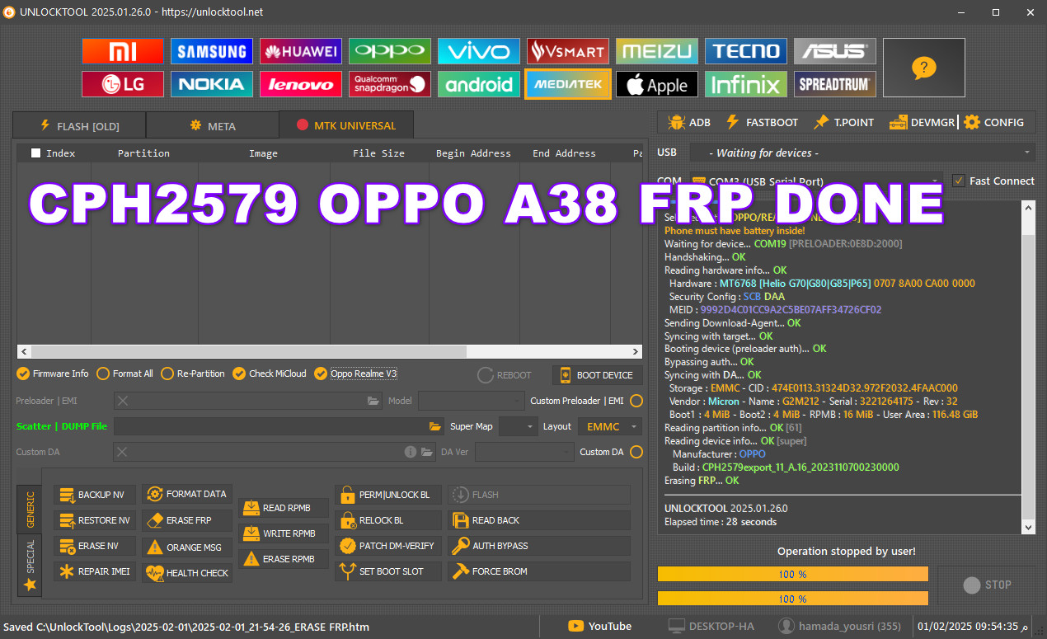Open the CONFIG tab
Viewport: 1047px width, 639px height.
click(993, 122)
